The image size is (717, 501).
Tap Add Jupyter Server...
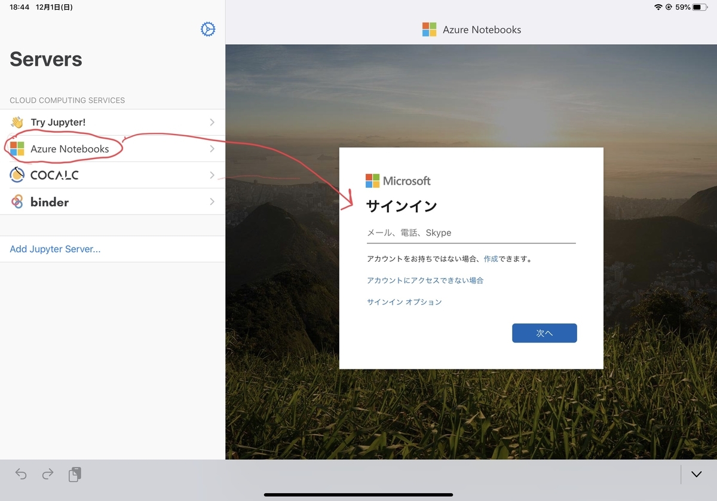[55, 249]
